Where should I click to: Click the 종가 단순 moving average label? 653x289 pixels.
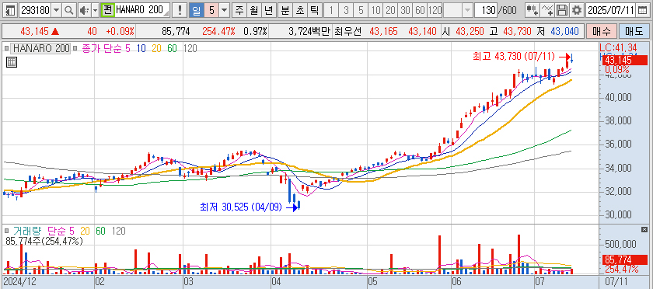tap(103, 49)
